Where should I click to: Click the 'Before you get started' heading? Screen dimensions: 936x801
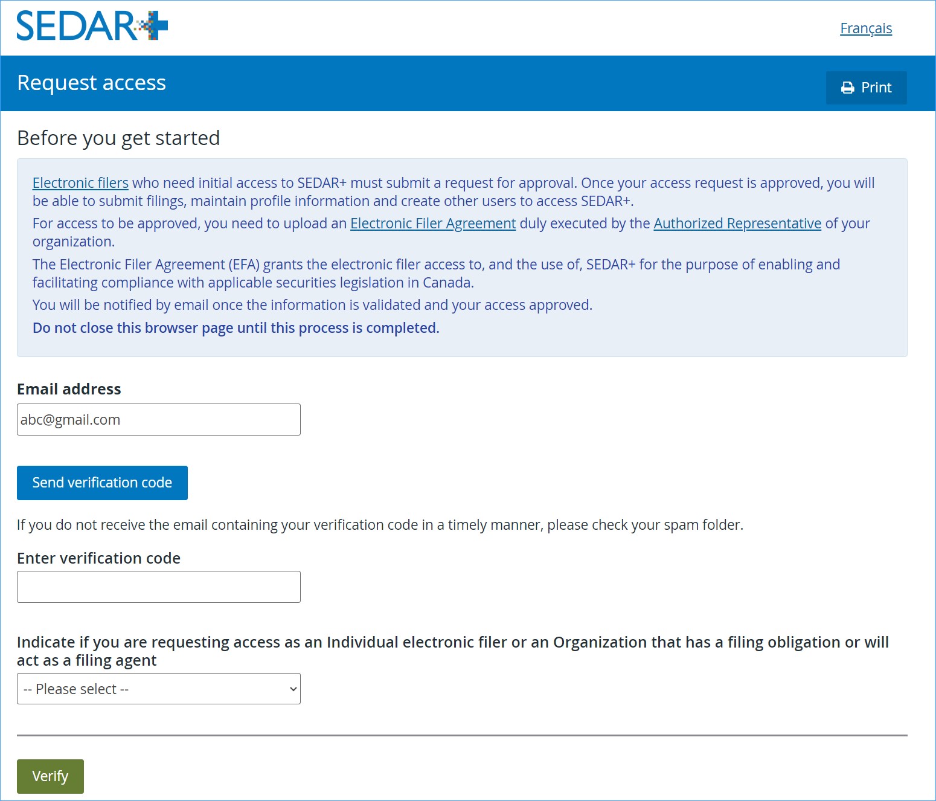[x=118, y=138]
